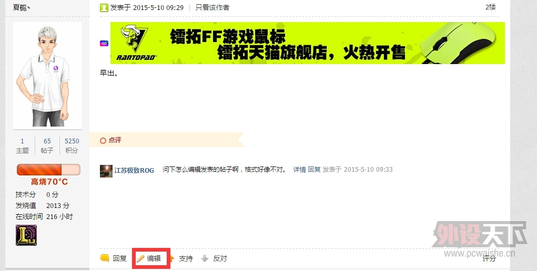
Task: Click the 高烧70°C heat progress bar
Action: pos(48,170)
